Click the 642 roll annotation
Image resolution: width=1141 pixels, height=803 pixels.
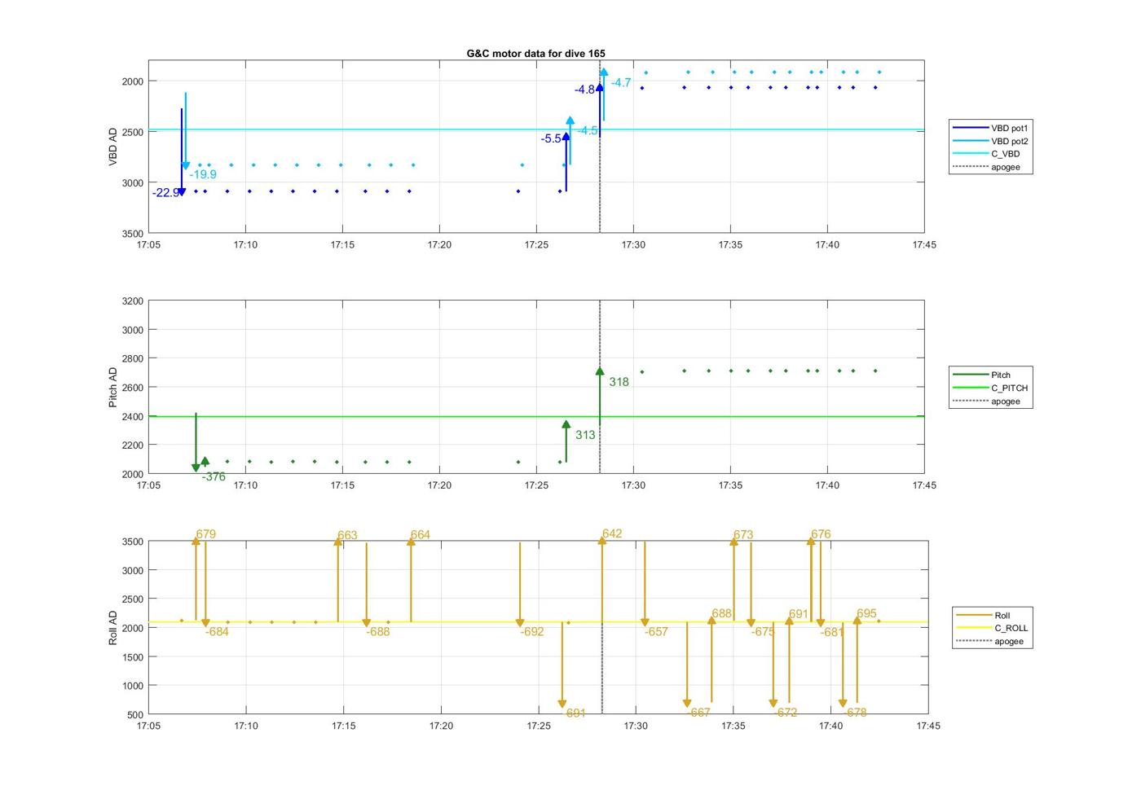click(x=612, y=533)
